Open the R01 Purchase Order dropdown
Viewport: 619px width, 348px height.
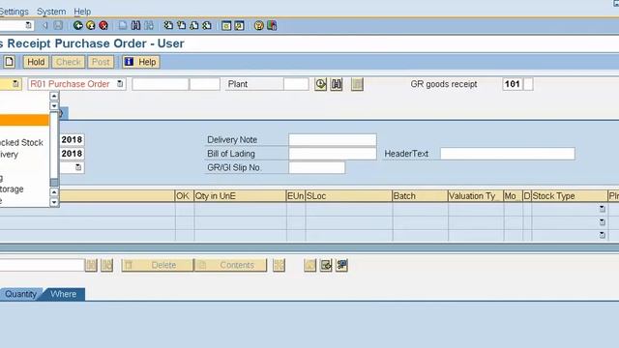coord(120,84)
